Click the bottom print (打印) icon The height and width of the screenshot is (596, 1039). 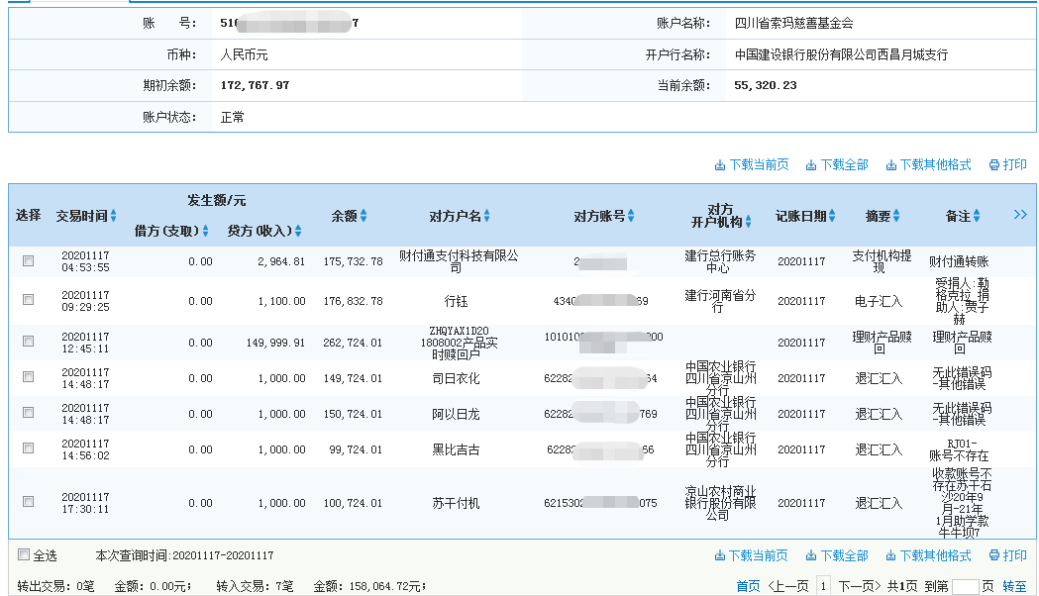(1007, 555)
